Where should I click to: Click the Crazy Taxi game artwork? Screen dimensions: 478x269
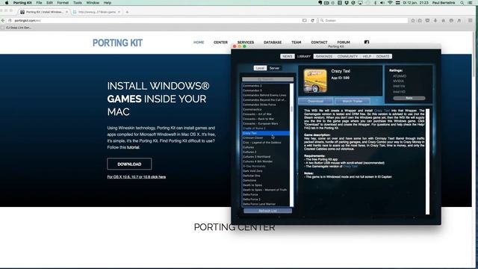point(315,81)
